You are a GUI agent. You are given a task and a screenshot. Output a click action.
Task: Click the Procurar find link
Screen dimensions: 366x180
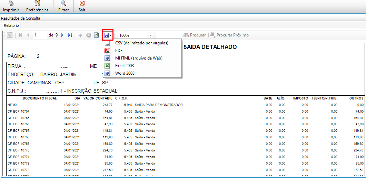[195, 35]
